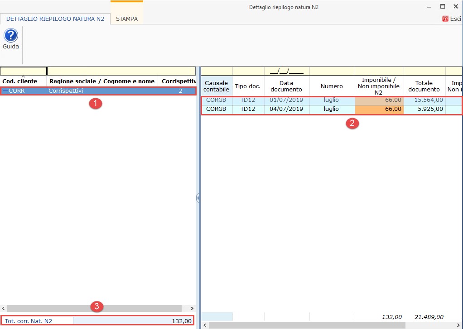The image size is (463, 329).
Task: Click the 132,00 footer total in the right grid
Action: [x=392, y=317]
